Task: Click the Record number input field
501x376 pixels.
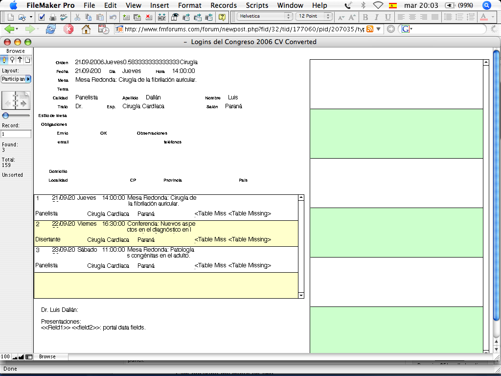Action: (16, 134)
